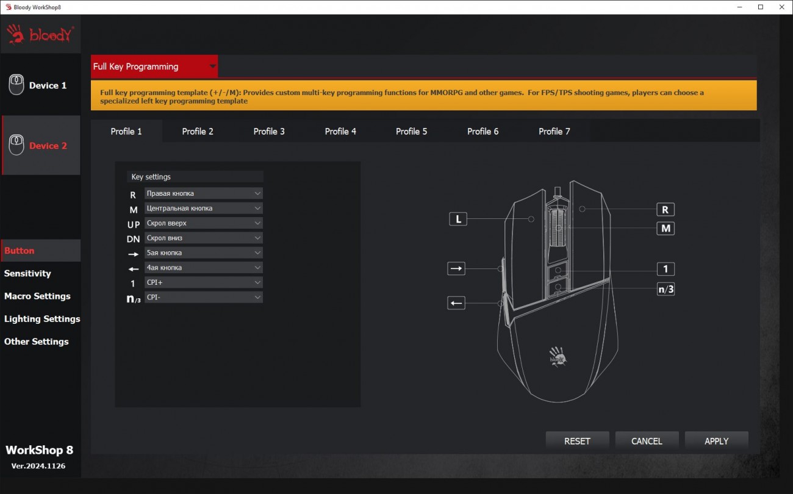Click the n/3 button label on mouse diagram

click(x=666, y=289)
